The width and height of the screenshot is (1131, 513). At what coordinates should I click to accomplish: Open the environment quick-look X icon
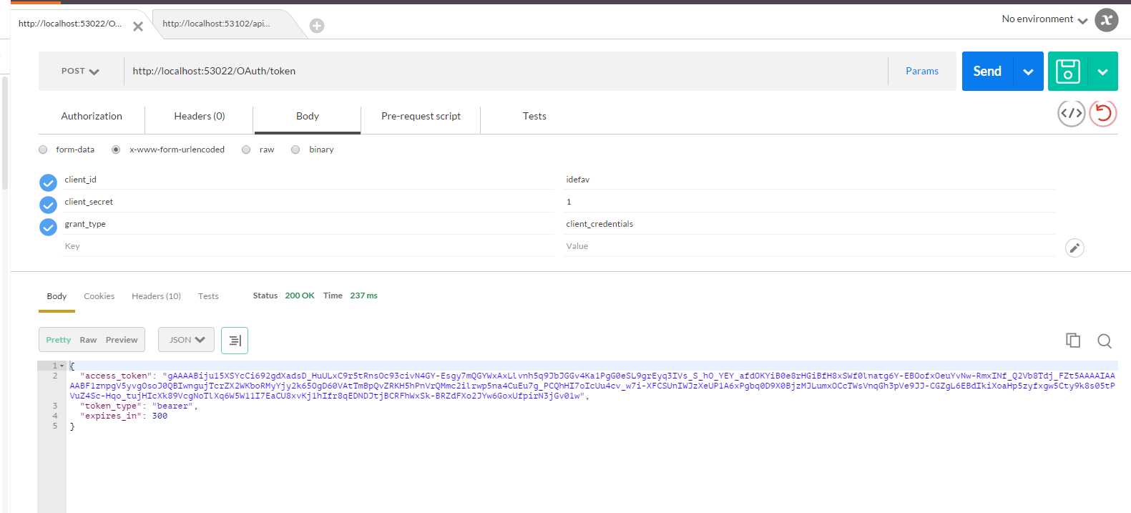point(1107,20)
